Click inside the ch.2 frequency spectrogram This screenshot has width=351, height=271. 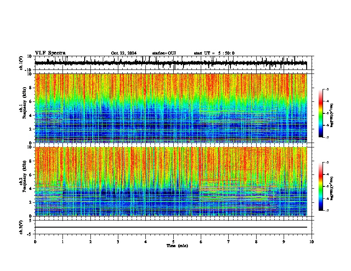tap(171, 182)
